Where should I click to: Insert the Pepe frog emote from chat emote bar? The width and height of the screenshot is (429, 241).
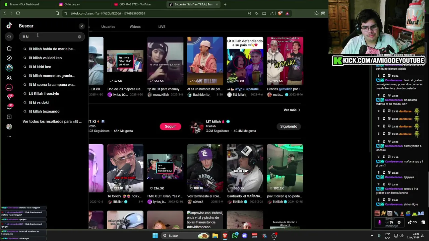point(408,213)
